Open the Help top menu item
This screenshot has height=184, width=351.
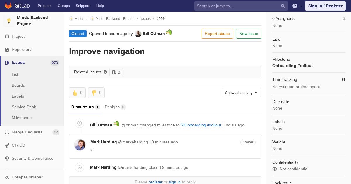coord(100,6)
